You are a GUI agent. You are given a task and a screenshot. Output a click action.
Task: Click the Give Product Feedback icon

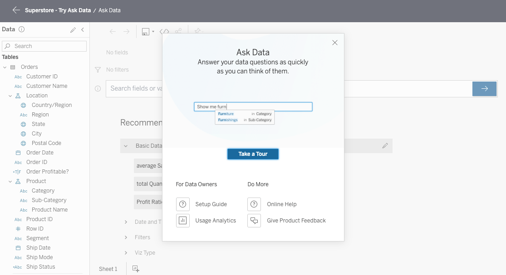(x=254, y=221)
